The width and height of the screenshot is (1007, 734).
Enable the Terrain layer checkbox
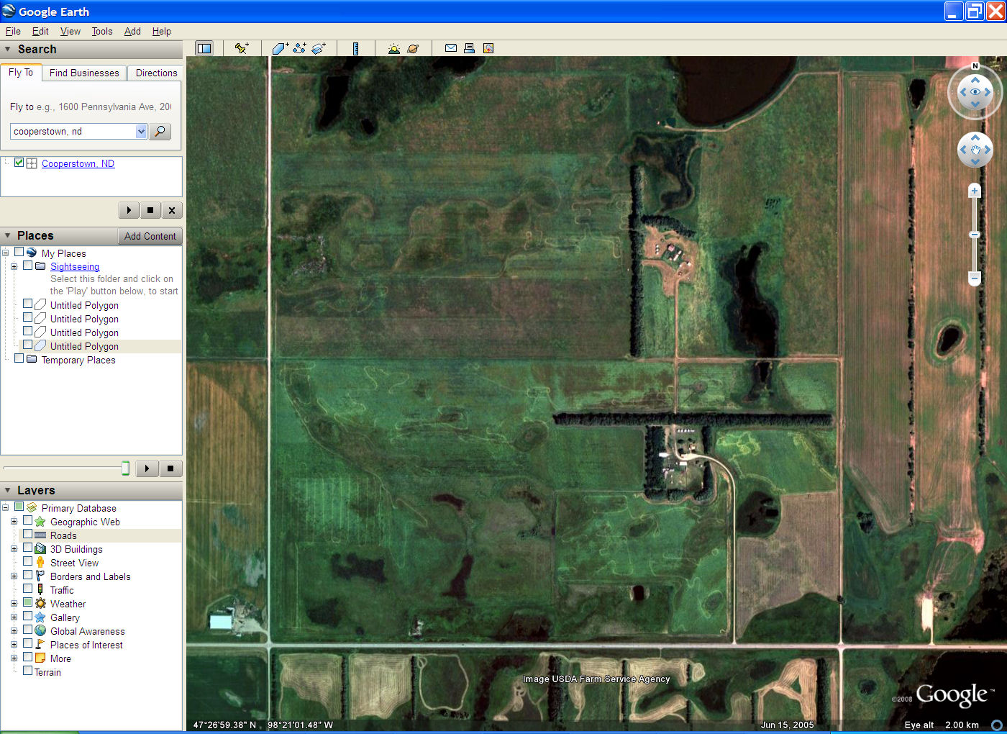point(28,671)
